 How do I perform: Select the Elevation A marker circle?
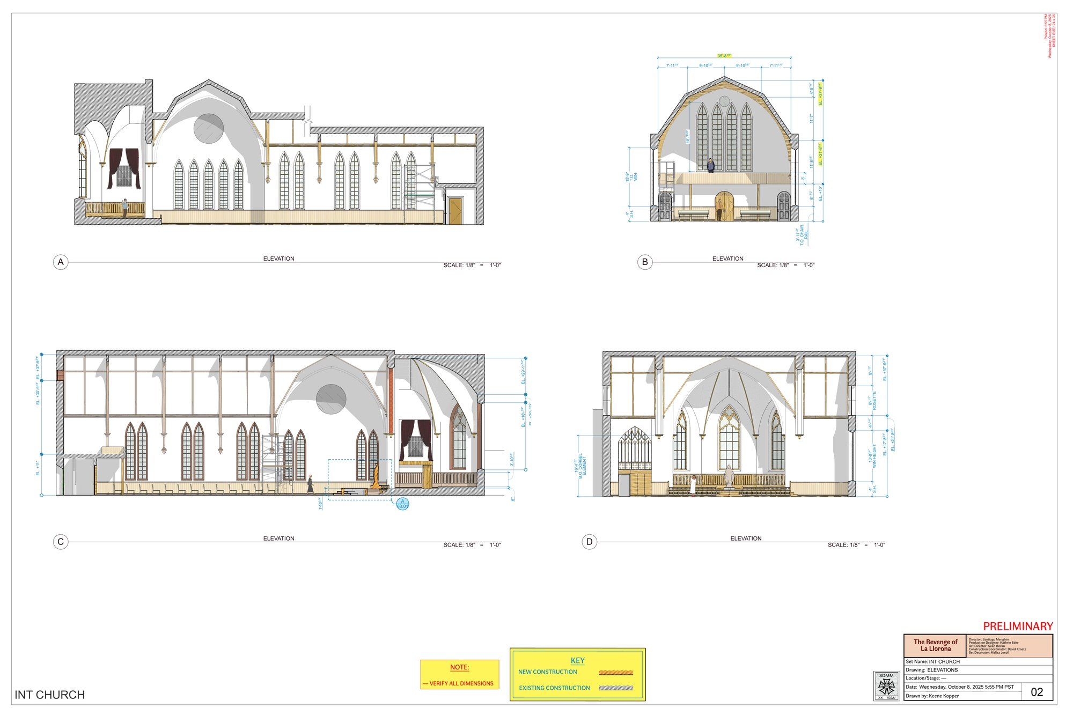click(61, 261)
